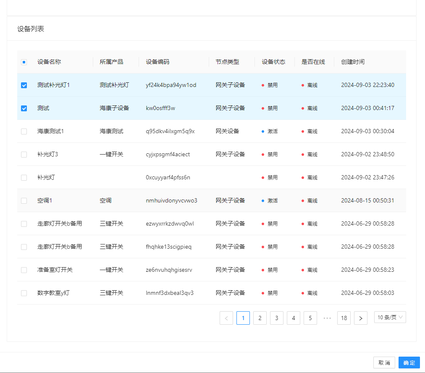This screenshot has width=425, height=373.
Task: Tick the checkbox for device 0xcuyyarf4pfss6n
Action: point(24,178)
